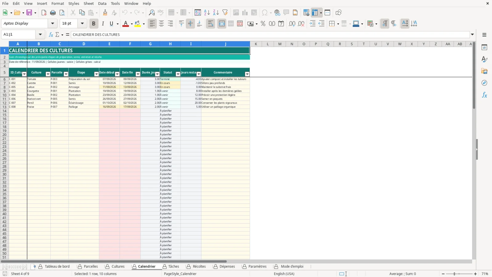Viewport: 492px width, 277px height.
Task: Format cells as percent
Action: [263, 24]
